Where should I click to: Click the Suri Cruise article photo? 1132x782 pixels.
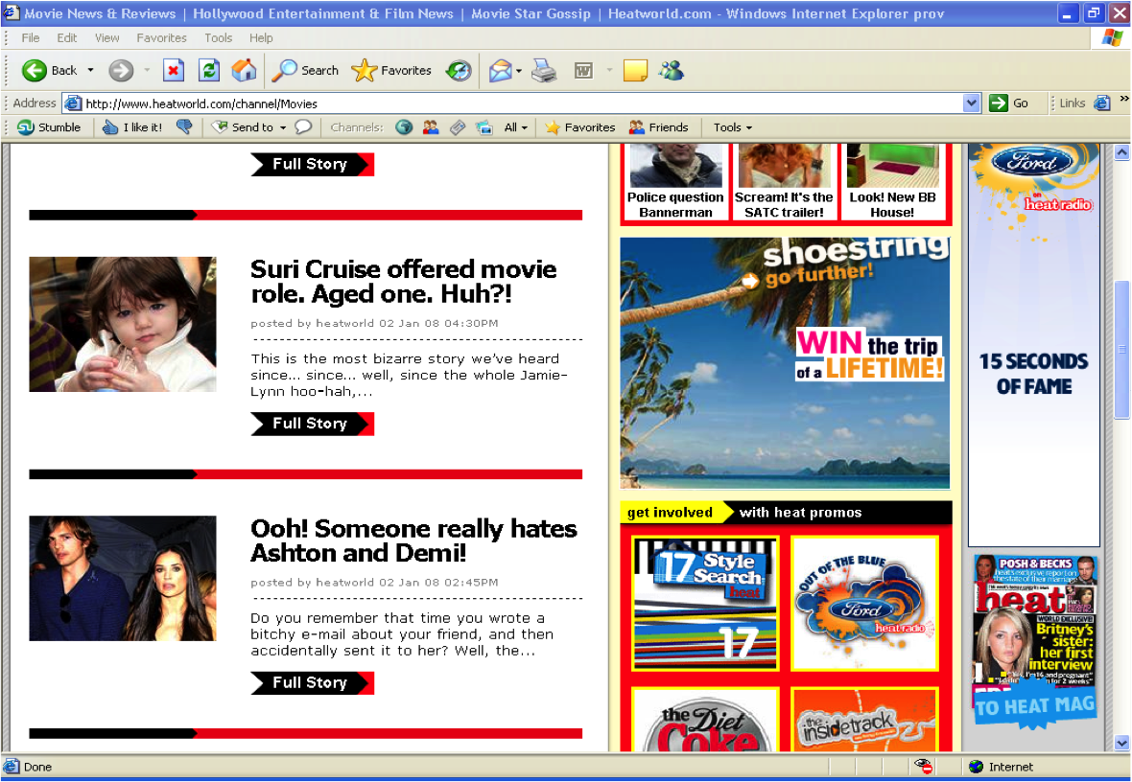[123, 324]
